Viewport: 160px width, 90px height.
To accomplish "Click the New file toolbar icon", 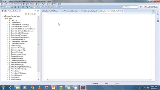I will (2, 7).
